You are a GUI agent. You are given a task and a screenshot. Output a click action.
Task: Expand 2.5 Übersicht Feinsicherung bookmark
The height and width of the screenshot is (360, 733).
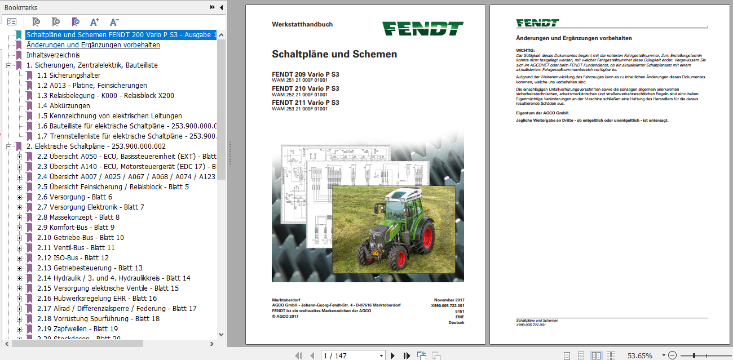coord(19,187)
